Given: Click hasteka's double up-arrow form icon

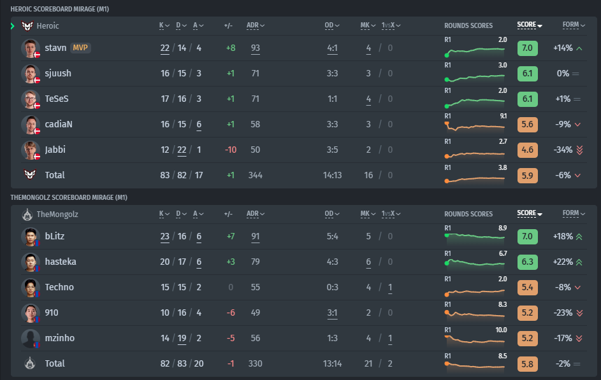Looking at the screenshot, I should point(579,262).
